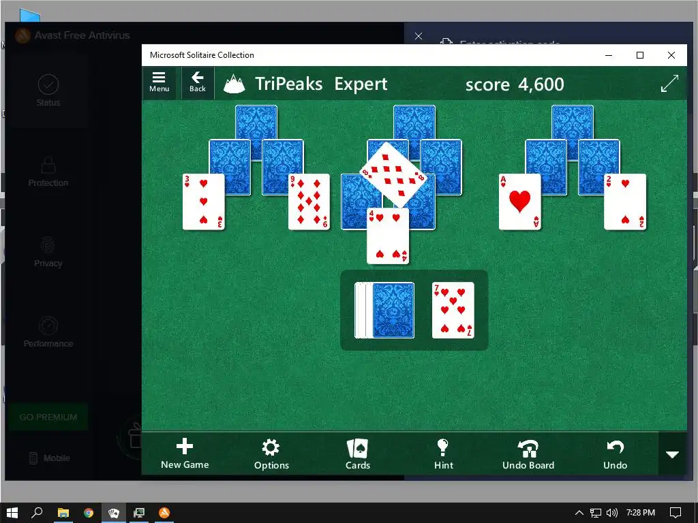Screen dimensions: 698x523
Task: Open the Solitaire hamburger Menu
Action: [159, 82]
